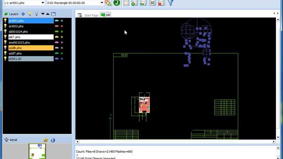Click the Select All toolbar icon
The width and height of the screenshot is (283, 159).
click(x=153, y=3)
